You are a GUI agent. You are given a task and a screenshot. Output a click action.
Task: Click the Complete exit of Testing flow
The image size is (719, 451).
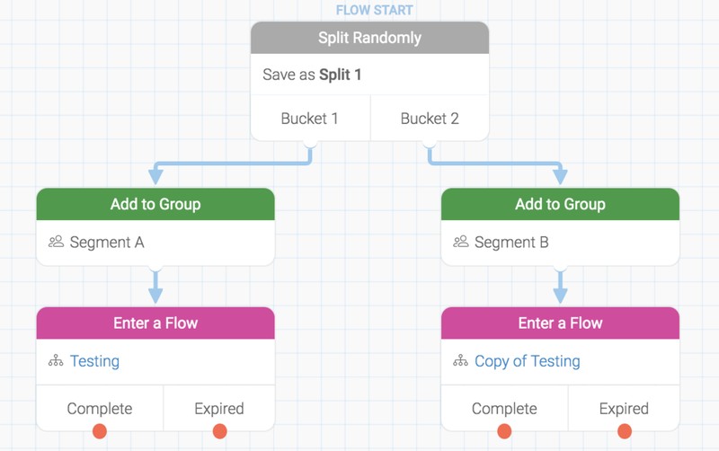coord(100,409)
